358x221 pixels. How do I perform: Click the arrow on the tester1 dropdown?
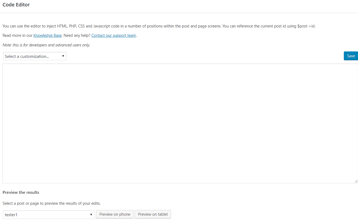tap(91, 215)
